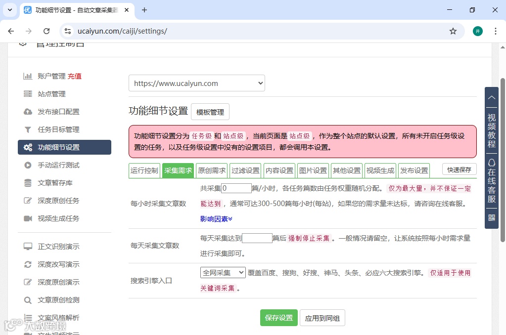
Task: Open the 发布设置 tab
Action: (414, 170)
